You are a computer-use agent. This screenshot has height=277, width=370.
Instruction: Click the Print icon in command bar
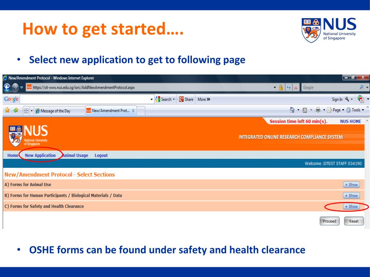[318, 110]
